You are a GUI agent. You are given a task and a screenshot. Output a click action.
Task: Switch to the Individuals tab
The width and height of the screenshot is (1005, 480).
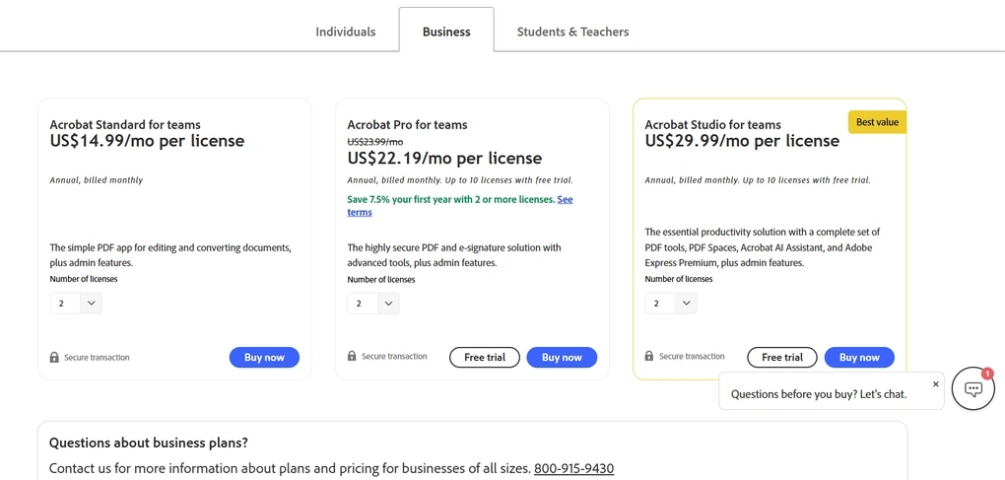coord(346,32)
